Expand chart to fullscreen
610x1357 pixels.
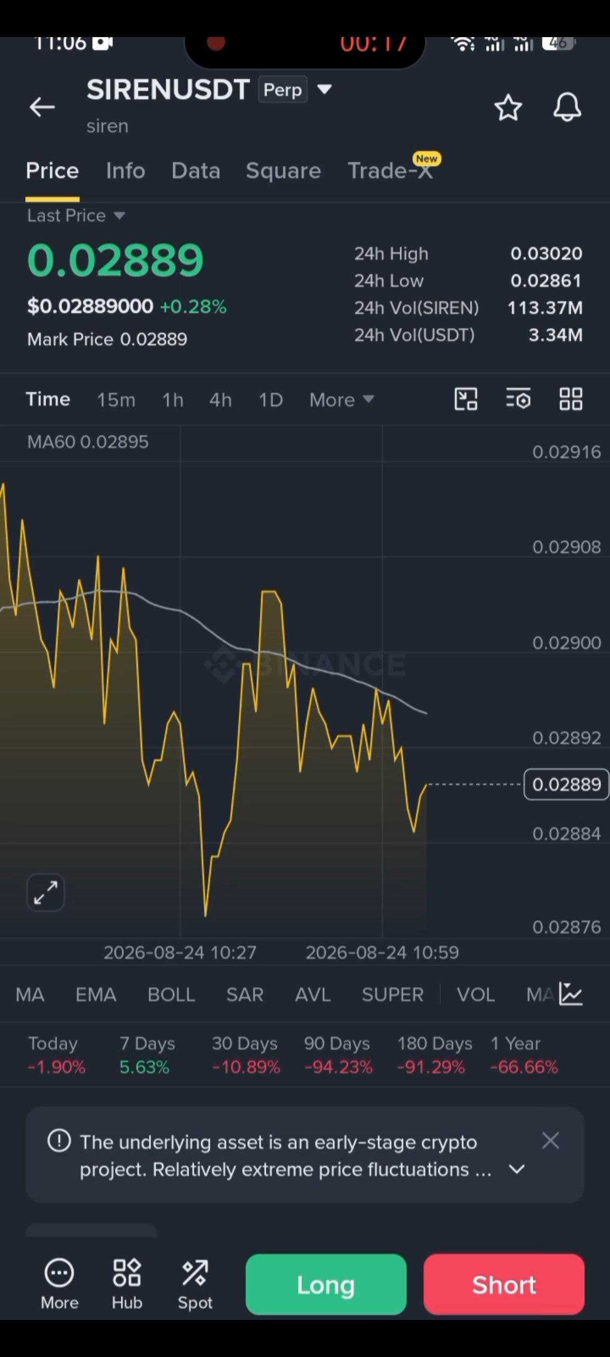[x=46, y=893]
